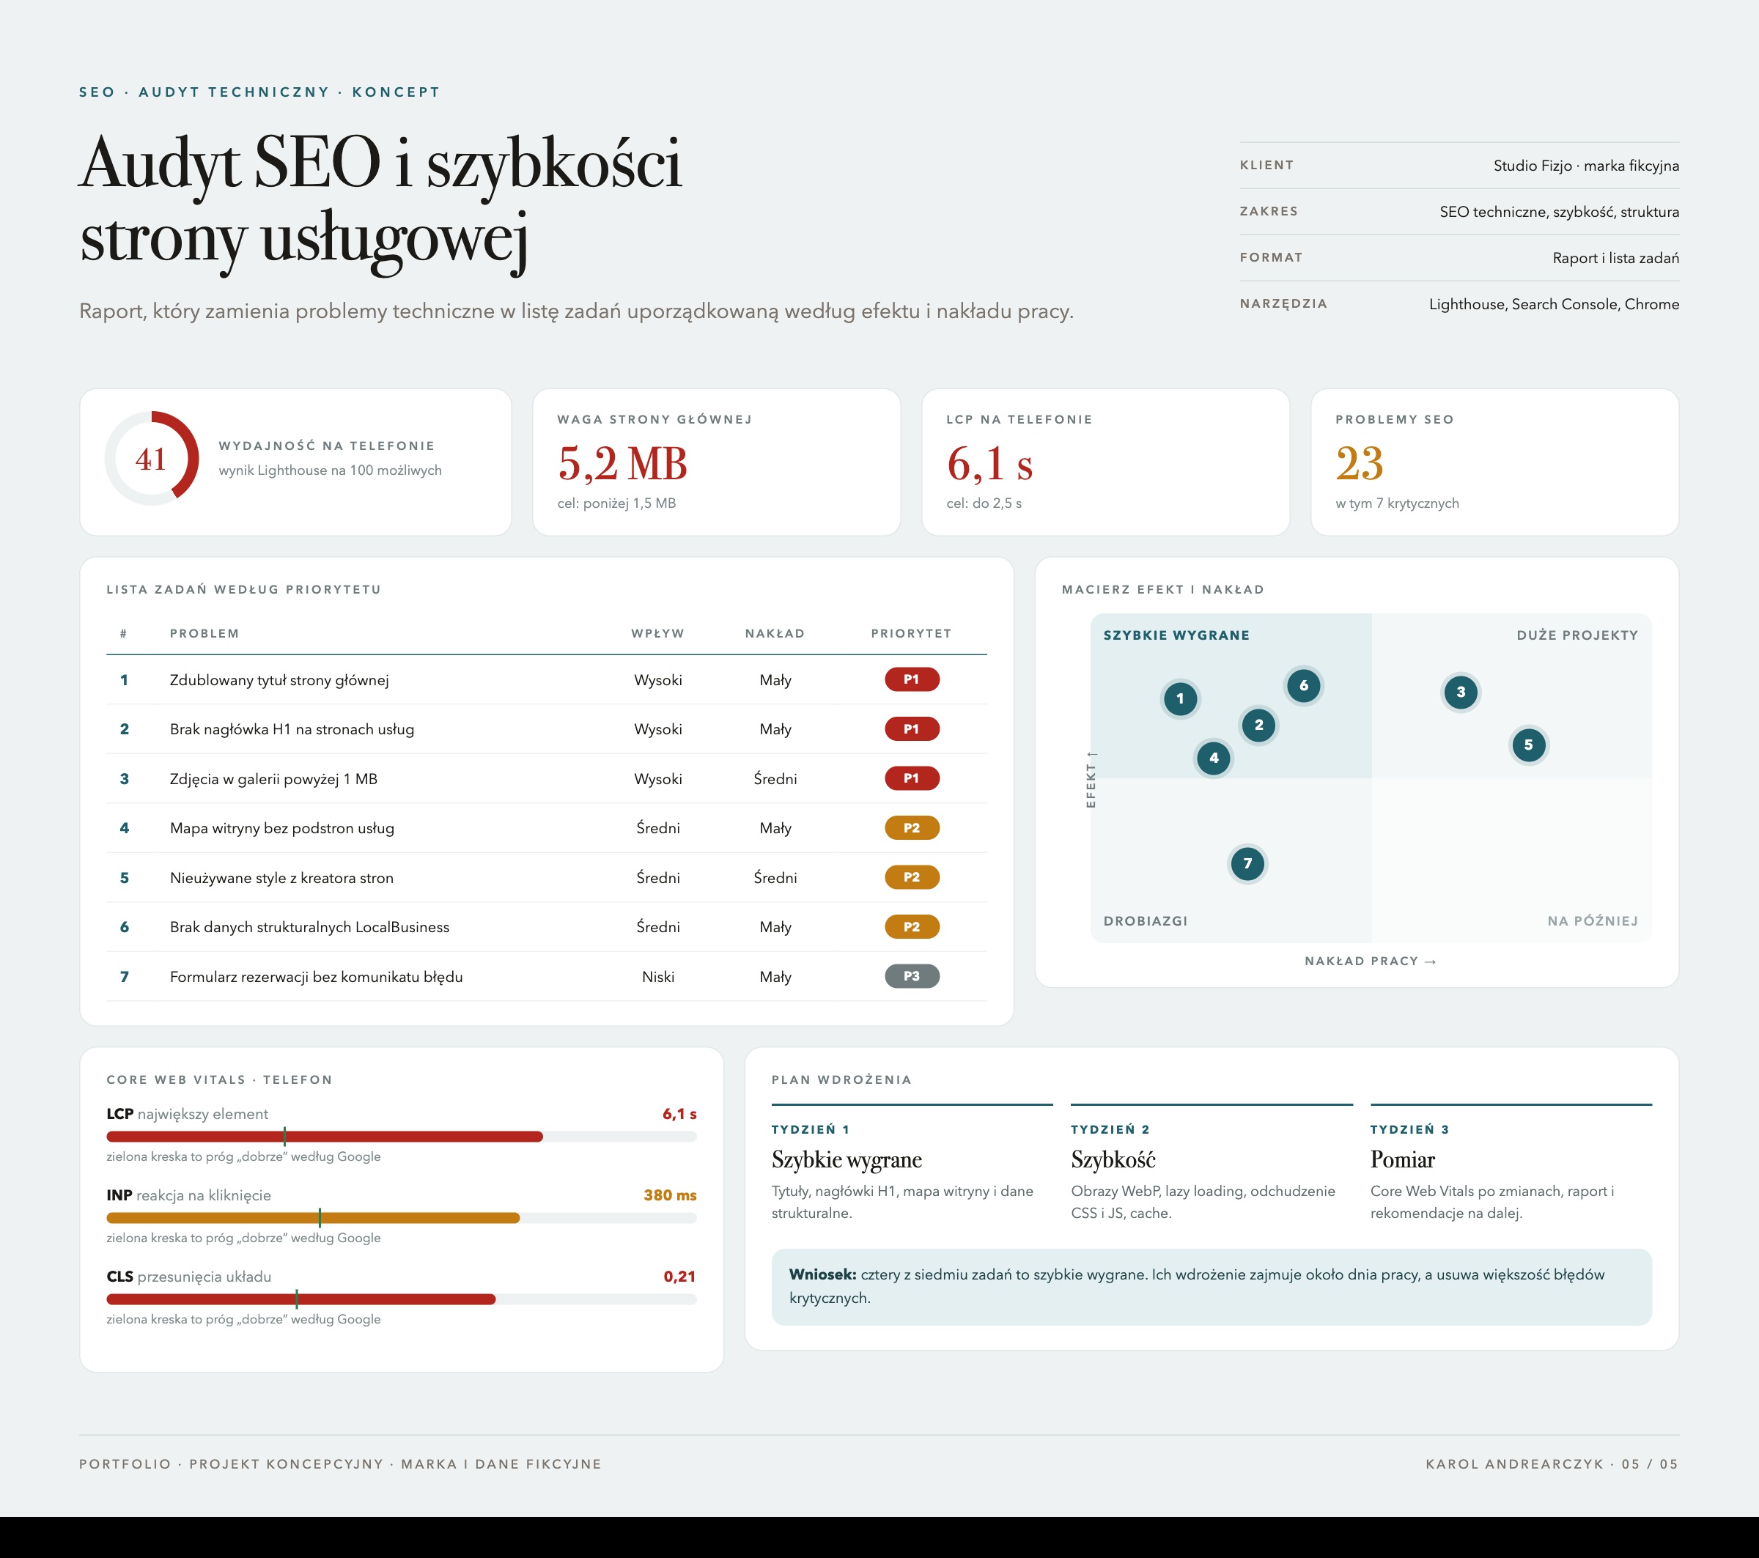Click the P1 badge for Zdublowany tytuł
This screenshot has width=1759, height=1558.
point(911,679)
